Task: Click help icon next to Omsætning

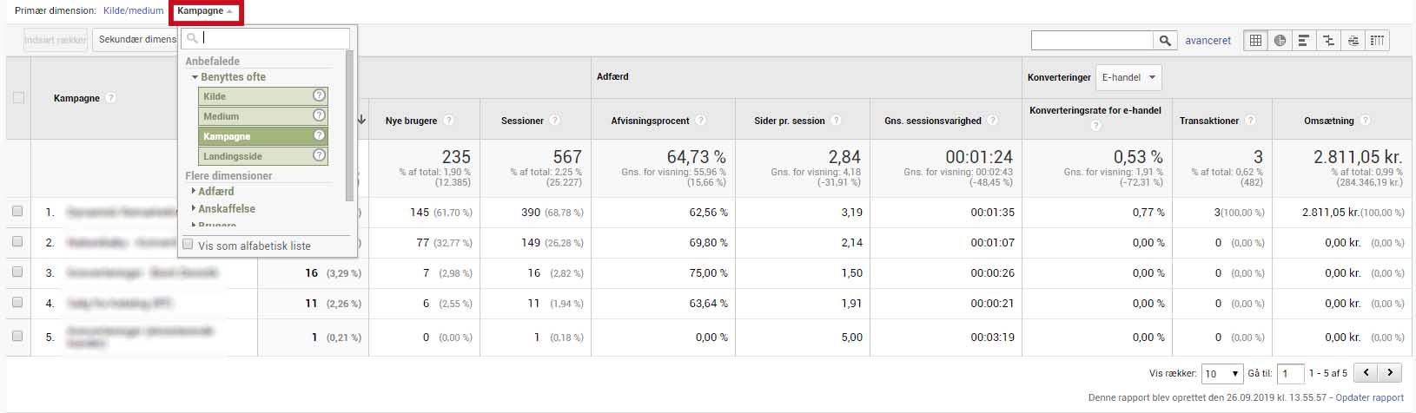Action: tap(1365, 121)
